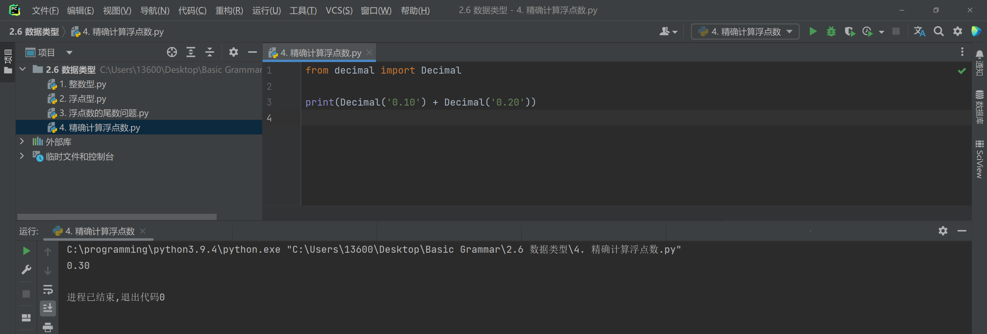
Task: Print the console output
Action: pyautogui.click(x=48, y=327)
